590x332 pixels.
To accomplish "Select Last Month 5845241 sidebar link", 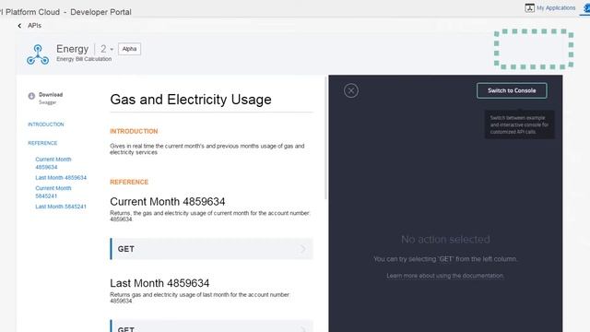I will [x=61, y=207].
